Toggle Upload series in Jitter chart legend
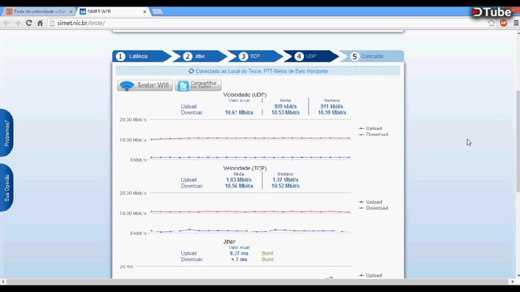This screenshot has width=520, height=292. (x=370, y=275)
